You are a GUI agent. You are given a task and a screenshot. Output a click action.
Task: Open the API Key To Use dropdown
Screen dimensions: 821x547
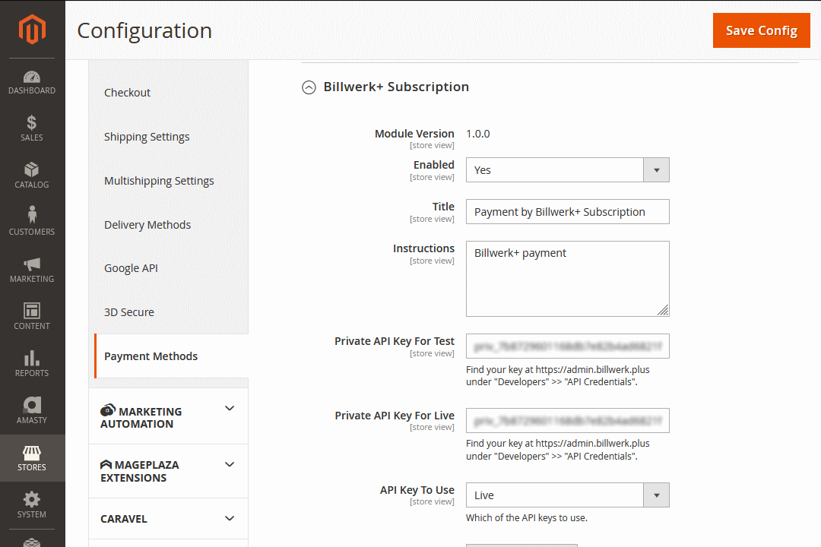point(568,495)
